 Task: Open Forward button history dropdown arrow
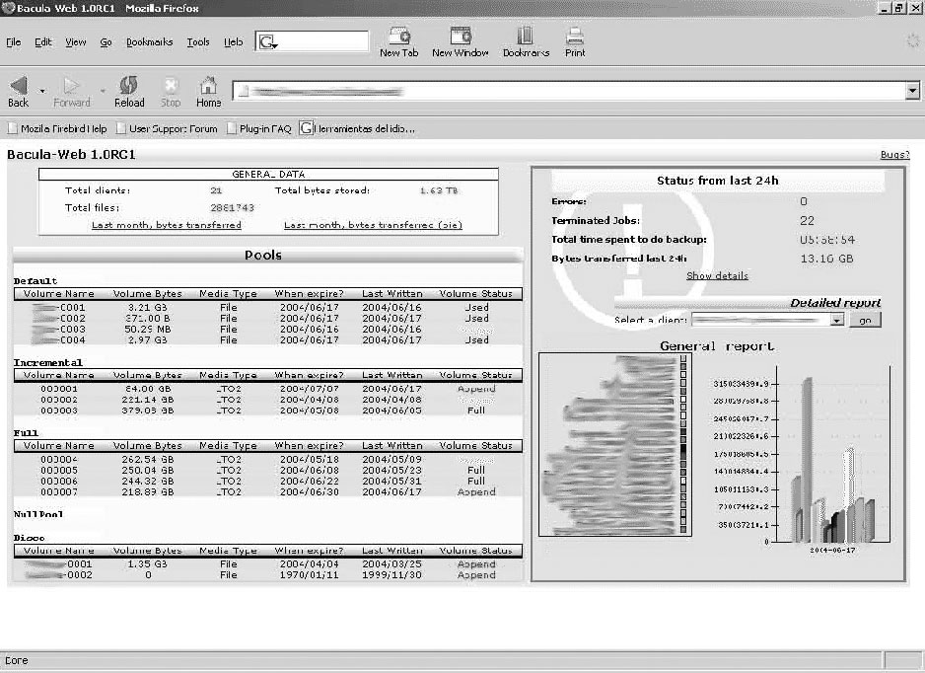103,91
